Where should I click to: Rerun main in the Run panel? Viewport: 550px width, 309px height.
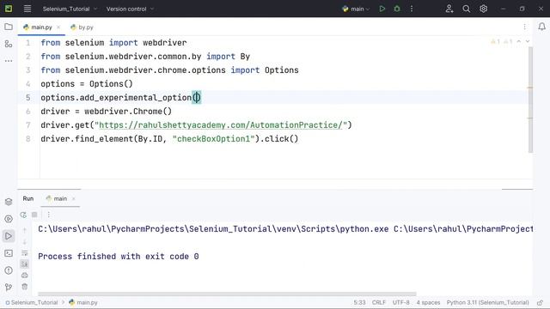click(23, 215)
